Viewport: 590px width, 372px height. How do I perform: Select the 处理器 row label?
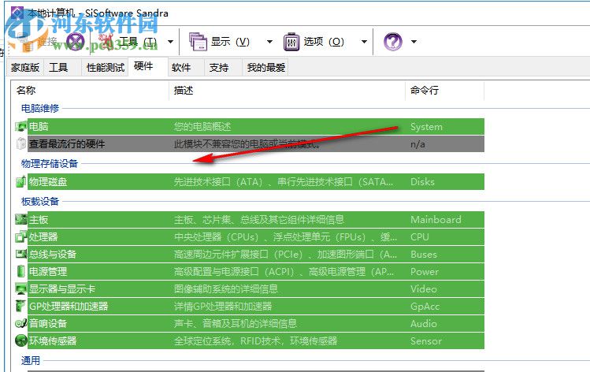[x=43, y=236]
